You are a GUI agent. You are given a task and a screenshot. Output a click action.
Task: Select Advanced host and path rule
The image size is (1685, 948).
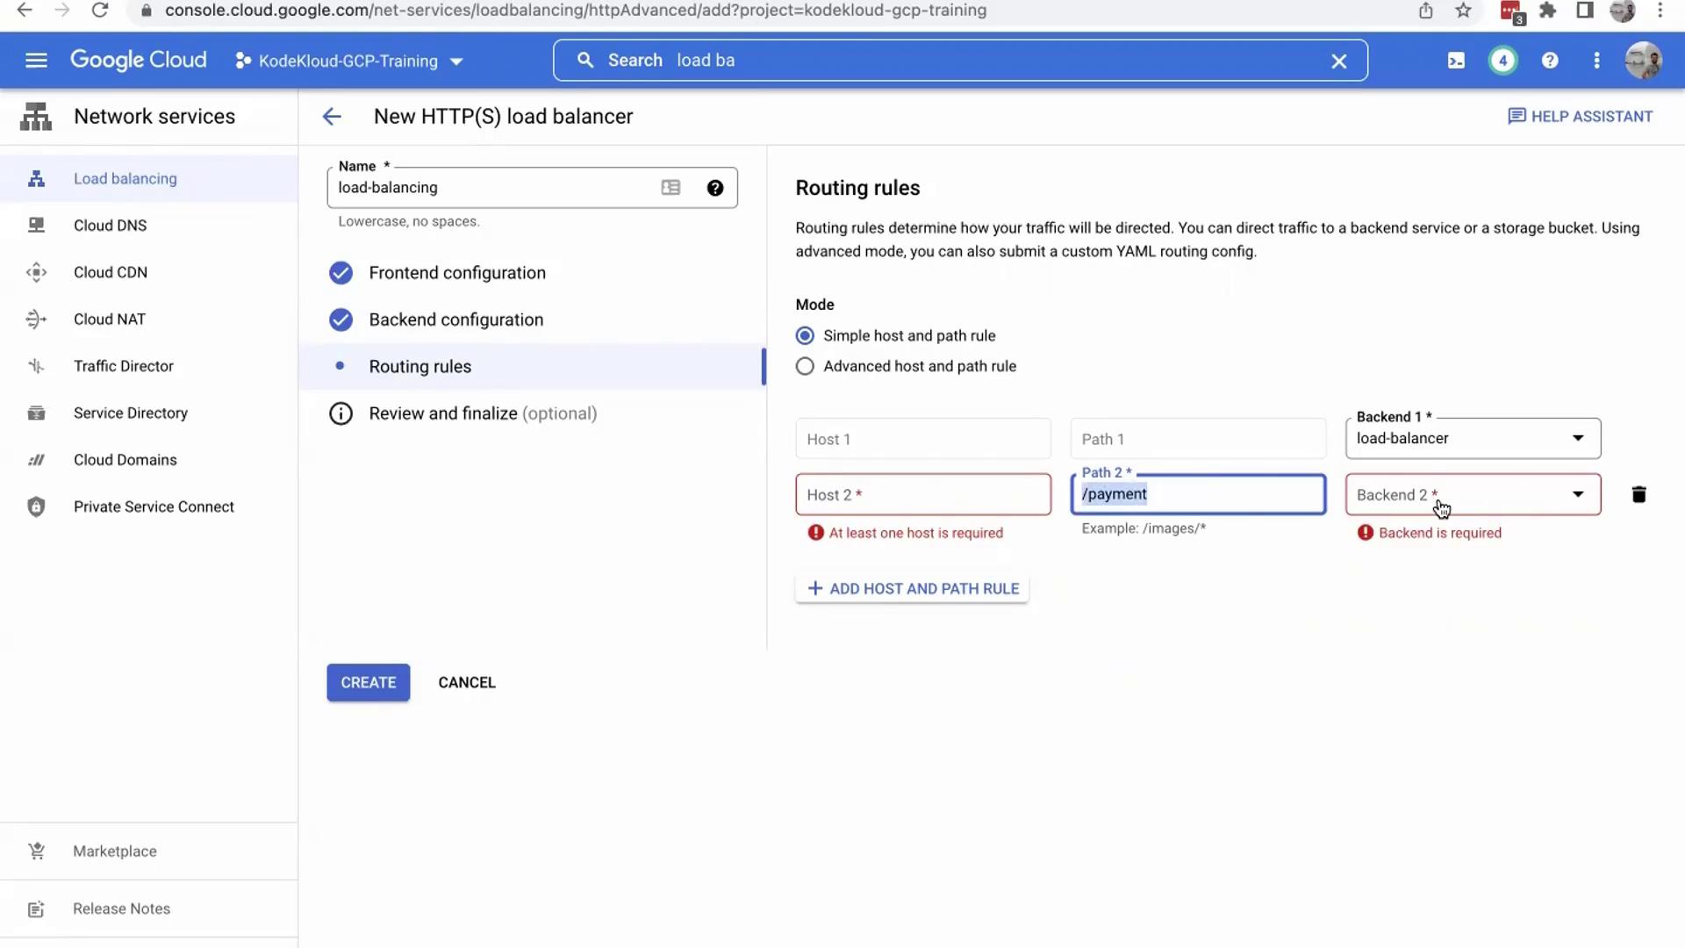(805, 367)
